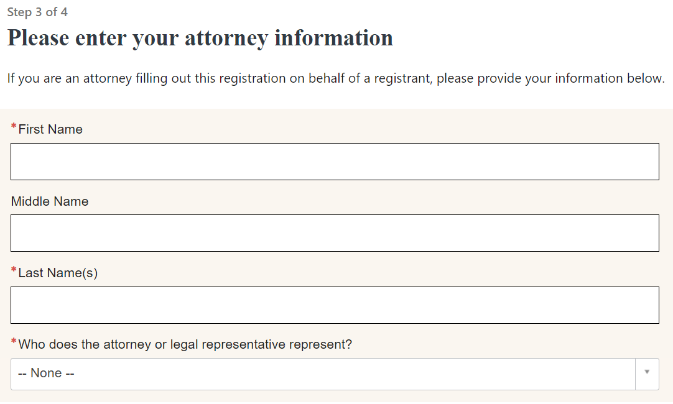Click the red asterisk beside First Name
This screenshot has width=673, height=404.
14,127
